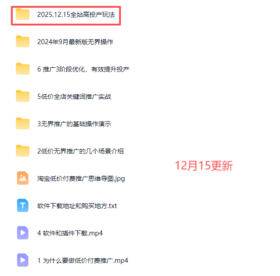Open the 2低价无界推广的几个场景介绍 folder icon

pos(23,151)
